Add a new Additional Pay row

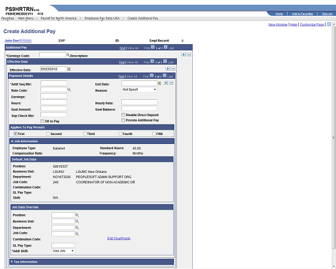(x=183, y=55)
